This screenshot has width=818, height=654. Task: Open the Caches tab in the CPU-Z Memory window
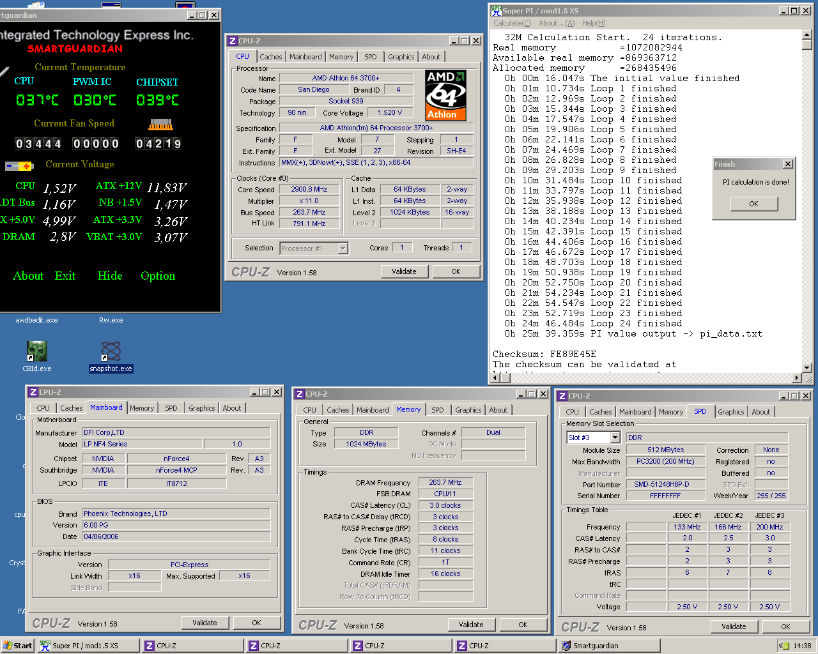click(338, 410)
